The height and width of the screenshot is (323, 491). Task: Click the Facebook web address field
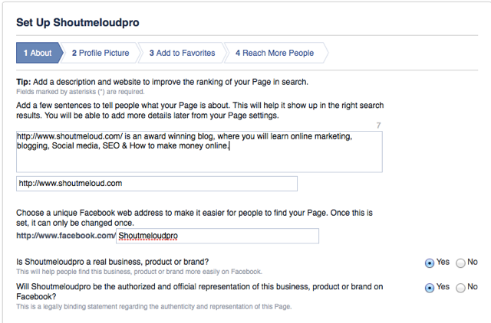(x=217, y=237)
